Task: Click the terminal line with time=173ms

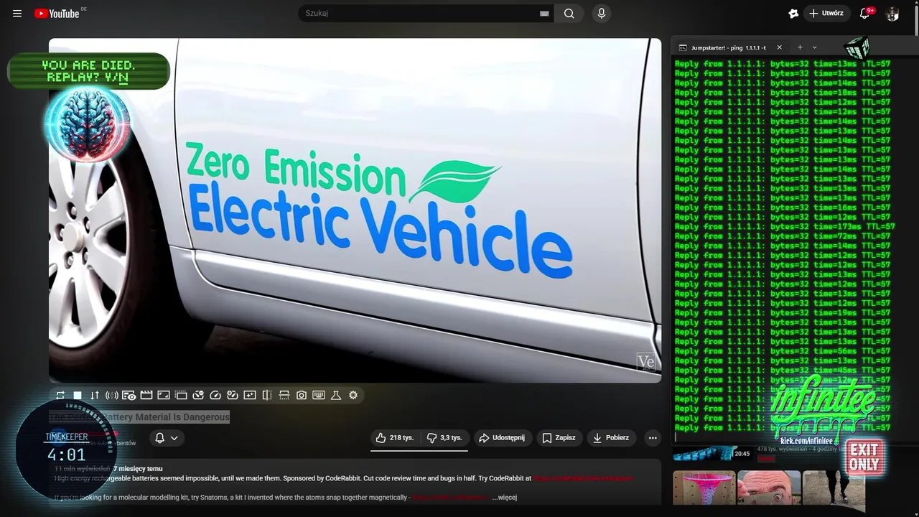Action: tap(785, 227)
